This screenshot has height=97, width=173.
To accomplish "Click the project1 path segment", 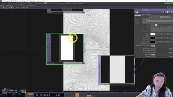I will [x=18, y=8].
